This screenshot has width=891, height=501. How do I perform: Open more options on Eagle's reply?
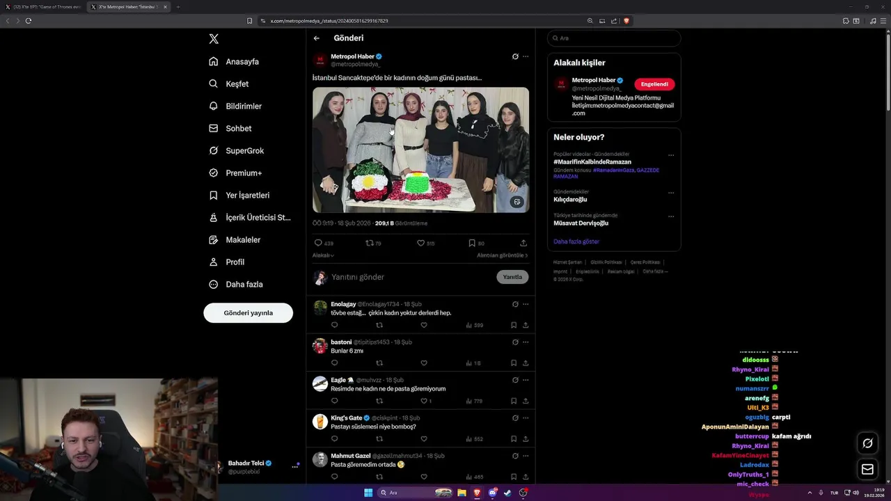click(526, 380)
